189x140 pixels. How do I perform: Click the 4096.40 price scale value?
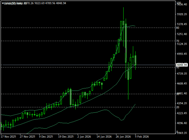click(x=182, y=123)
